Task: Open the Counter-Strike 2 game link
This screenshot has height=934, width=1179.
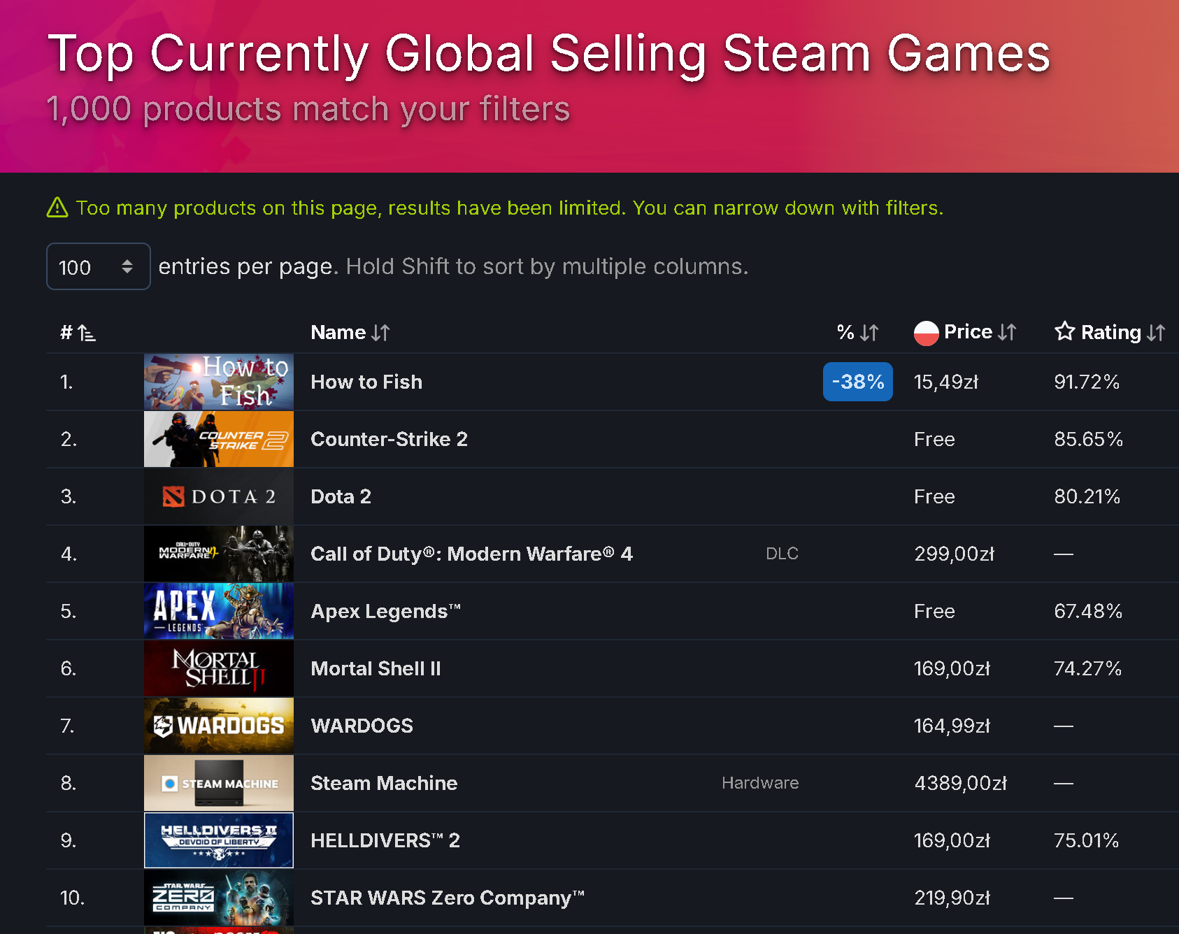Action: (x=389, y=439)
